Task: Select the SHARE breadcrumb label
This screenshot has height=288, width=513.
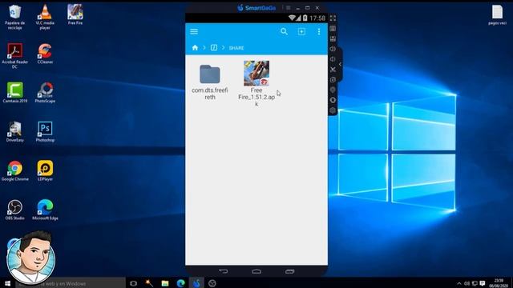Action: coord(236,48)
